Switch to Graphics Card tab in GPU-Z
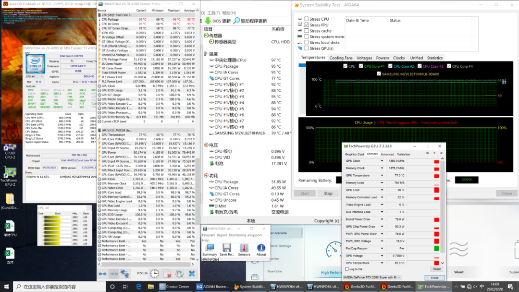Screen dimensions: 519x292 [x=354, y=154]
